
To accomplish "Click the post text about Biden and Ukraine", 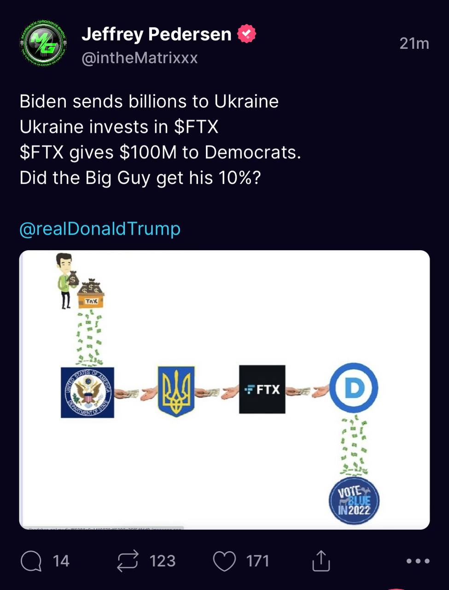I will pos(160,140).
